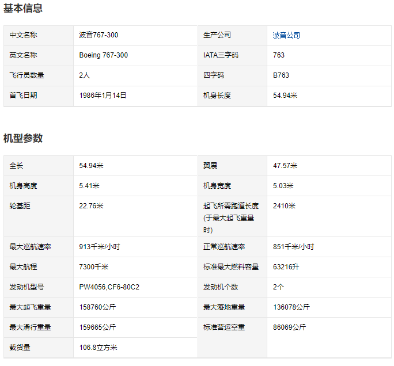
Task: Click the 飞行员数量 label cell
Action: tap(39, 76)
